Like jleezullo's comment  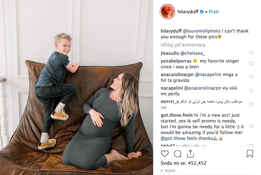coord(251,53)
